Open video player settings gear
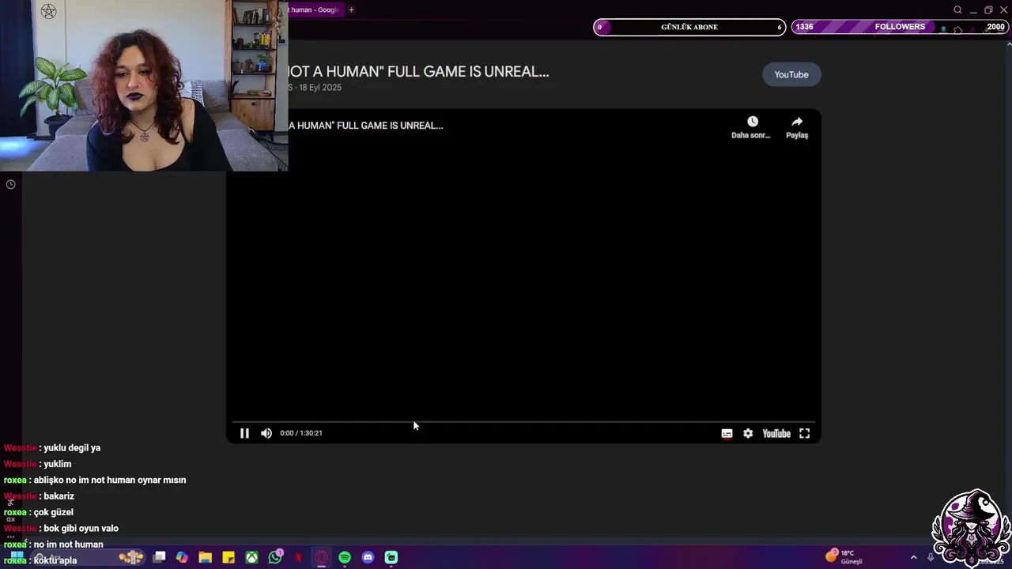The image size is (1012, 569). (x=748, y=433)
